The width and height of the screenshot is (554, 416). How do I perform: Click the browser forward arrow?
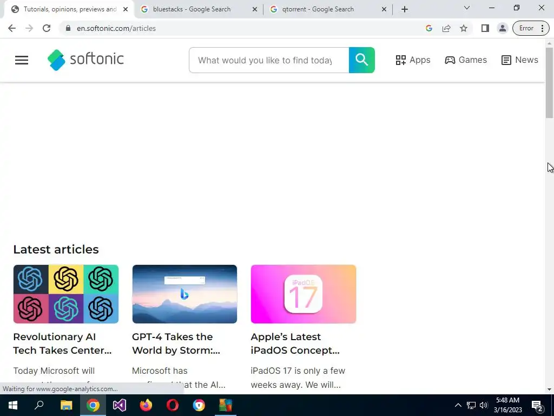pos(29,28)
